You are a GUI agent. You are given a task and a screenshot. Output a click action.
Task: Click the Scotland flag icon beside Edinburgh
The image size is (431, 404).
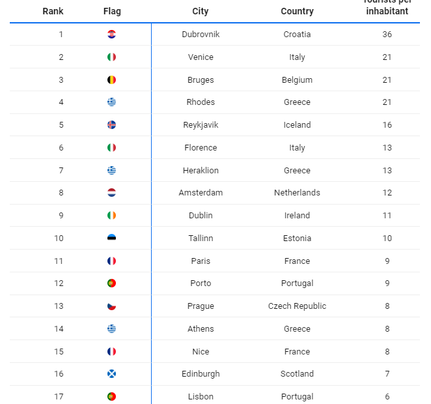[x=112, y=374]
